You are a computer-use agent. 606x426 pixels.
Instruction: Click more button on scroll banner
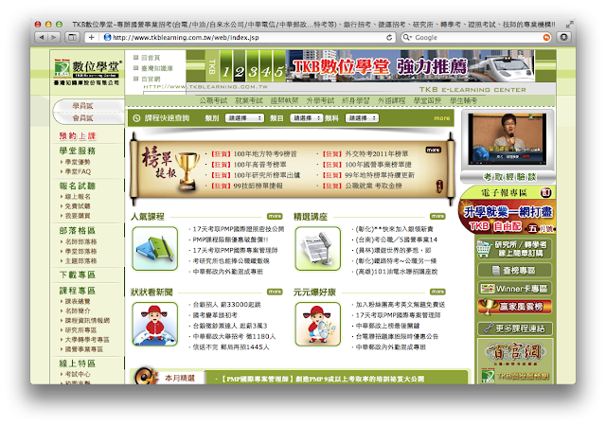(x=434, y=150)
